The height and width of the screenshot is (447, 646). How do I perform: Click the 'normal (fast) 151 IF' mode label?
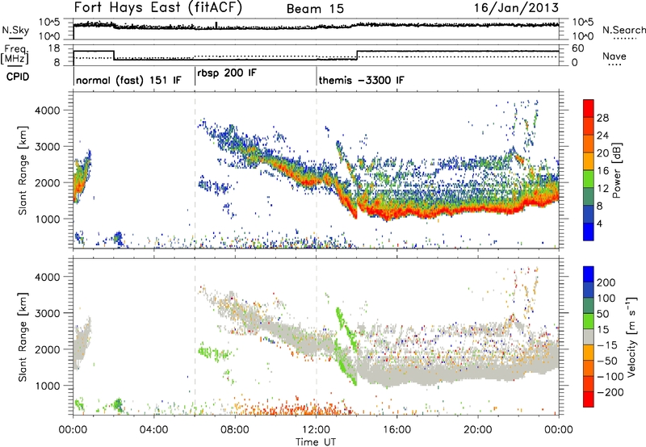tap(128, 80)
